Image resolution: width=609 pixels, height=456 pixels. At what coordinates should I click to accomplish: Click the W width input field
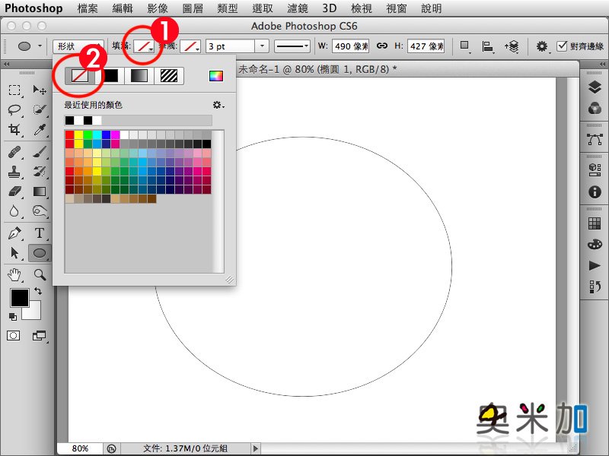click(350, 46)
